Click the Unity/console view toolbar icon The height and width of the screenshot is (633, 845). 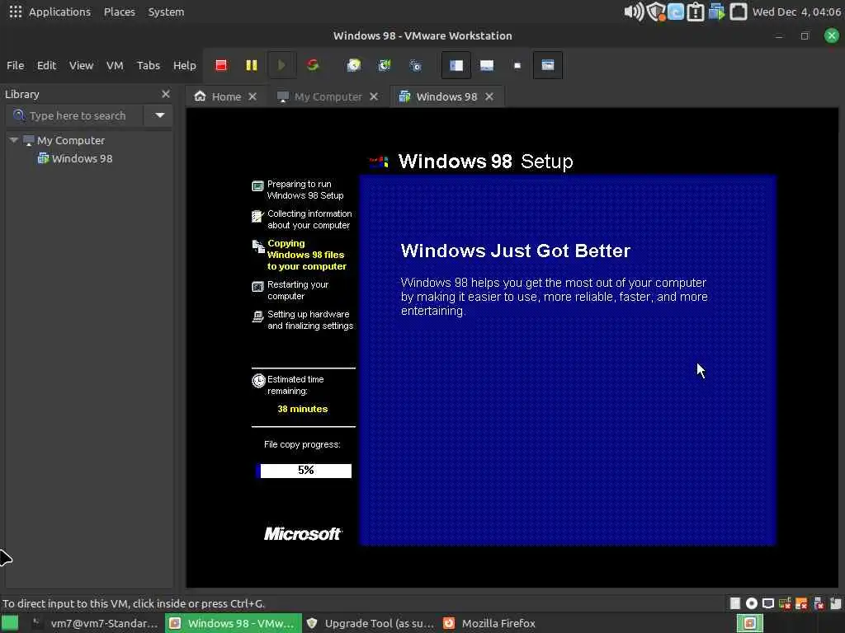(x=548, y=65)
